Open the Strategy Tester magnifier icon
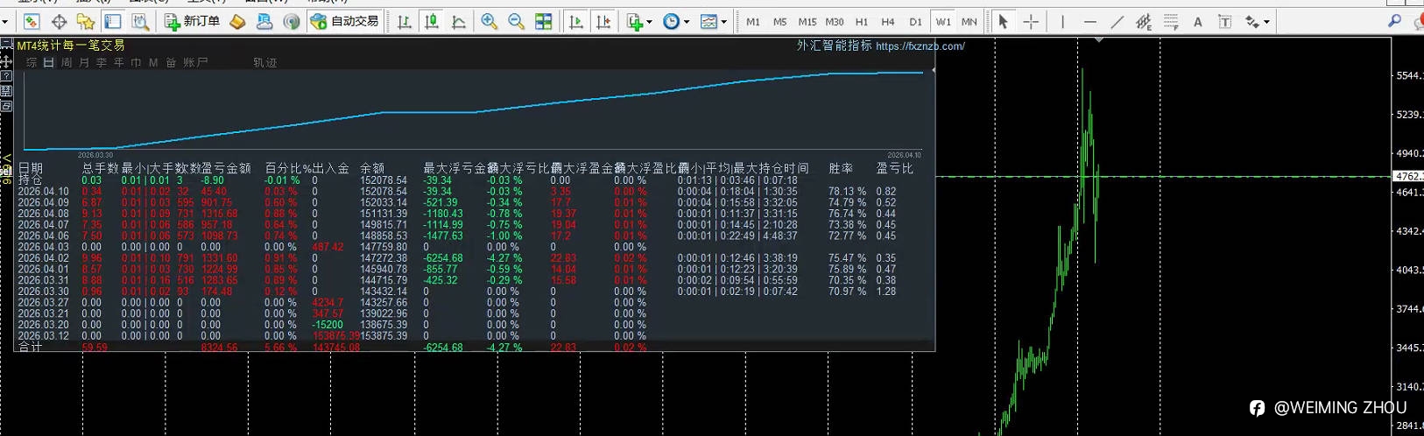Screen dimensions: 1424x436 point(140,22)
